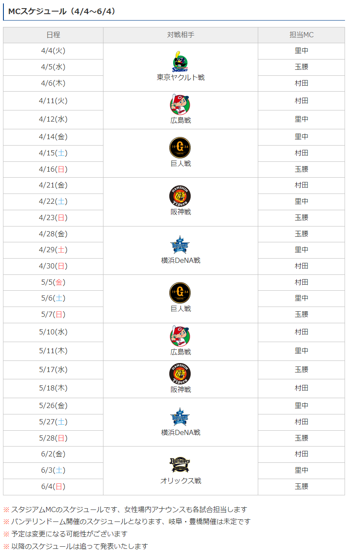The width and height of the screenshot is (348, 557).
Task: Click the DeNA BayStars logo for 5/26 series
Action: point(180,417)
